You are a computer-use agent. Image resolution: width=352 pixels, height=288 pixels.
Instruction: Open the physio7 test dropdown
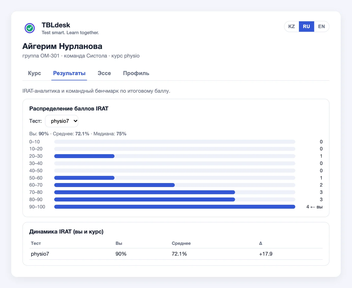point(62,121)
